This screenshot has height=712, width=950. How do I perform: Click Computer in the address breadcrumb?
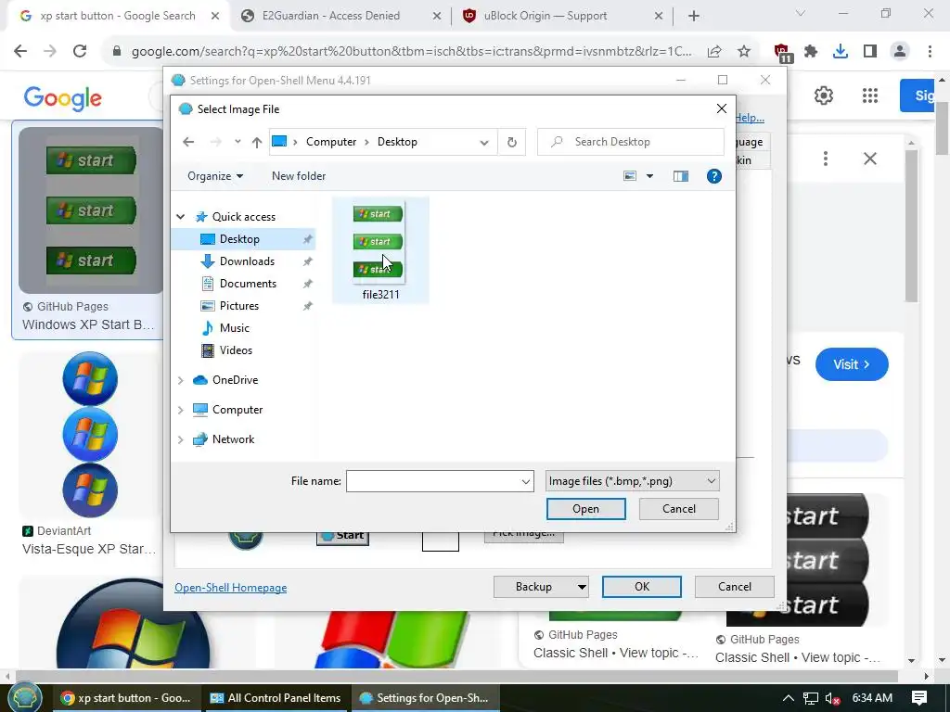331,142
